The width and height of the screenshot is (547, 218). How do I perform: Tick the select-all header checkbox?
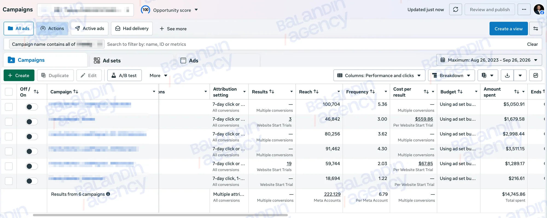click(x=9, y=92)
